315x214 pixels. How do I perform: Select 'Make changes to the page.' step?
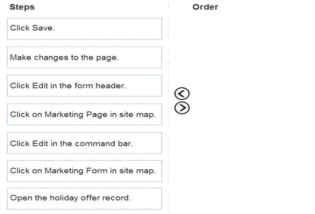pyautogui.click(x=85, y=58)
